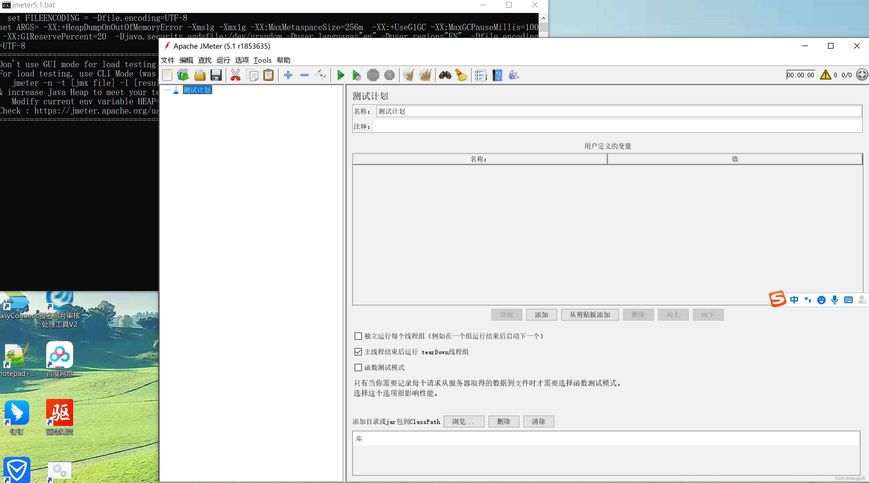
Task: Click the 注释 comment field
Action: click(617, 127)
